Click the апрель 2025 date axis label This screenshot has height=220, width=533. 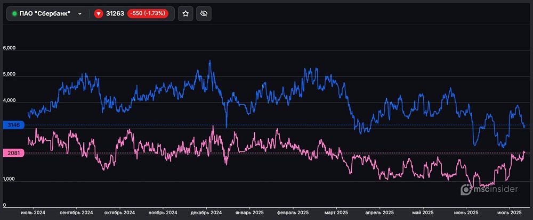click(379, 213)
